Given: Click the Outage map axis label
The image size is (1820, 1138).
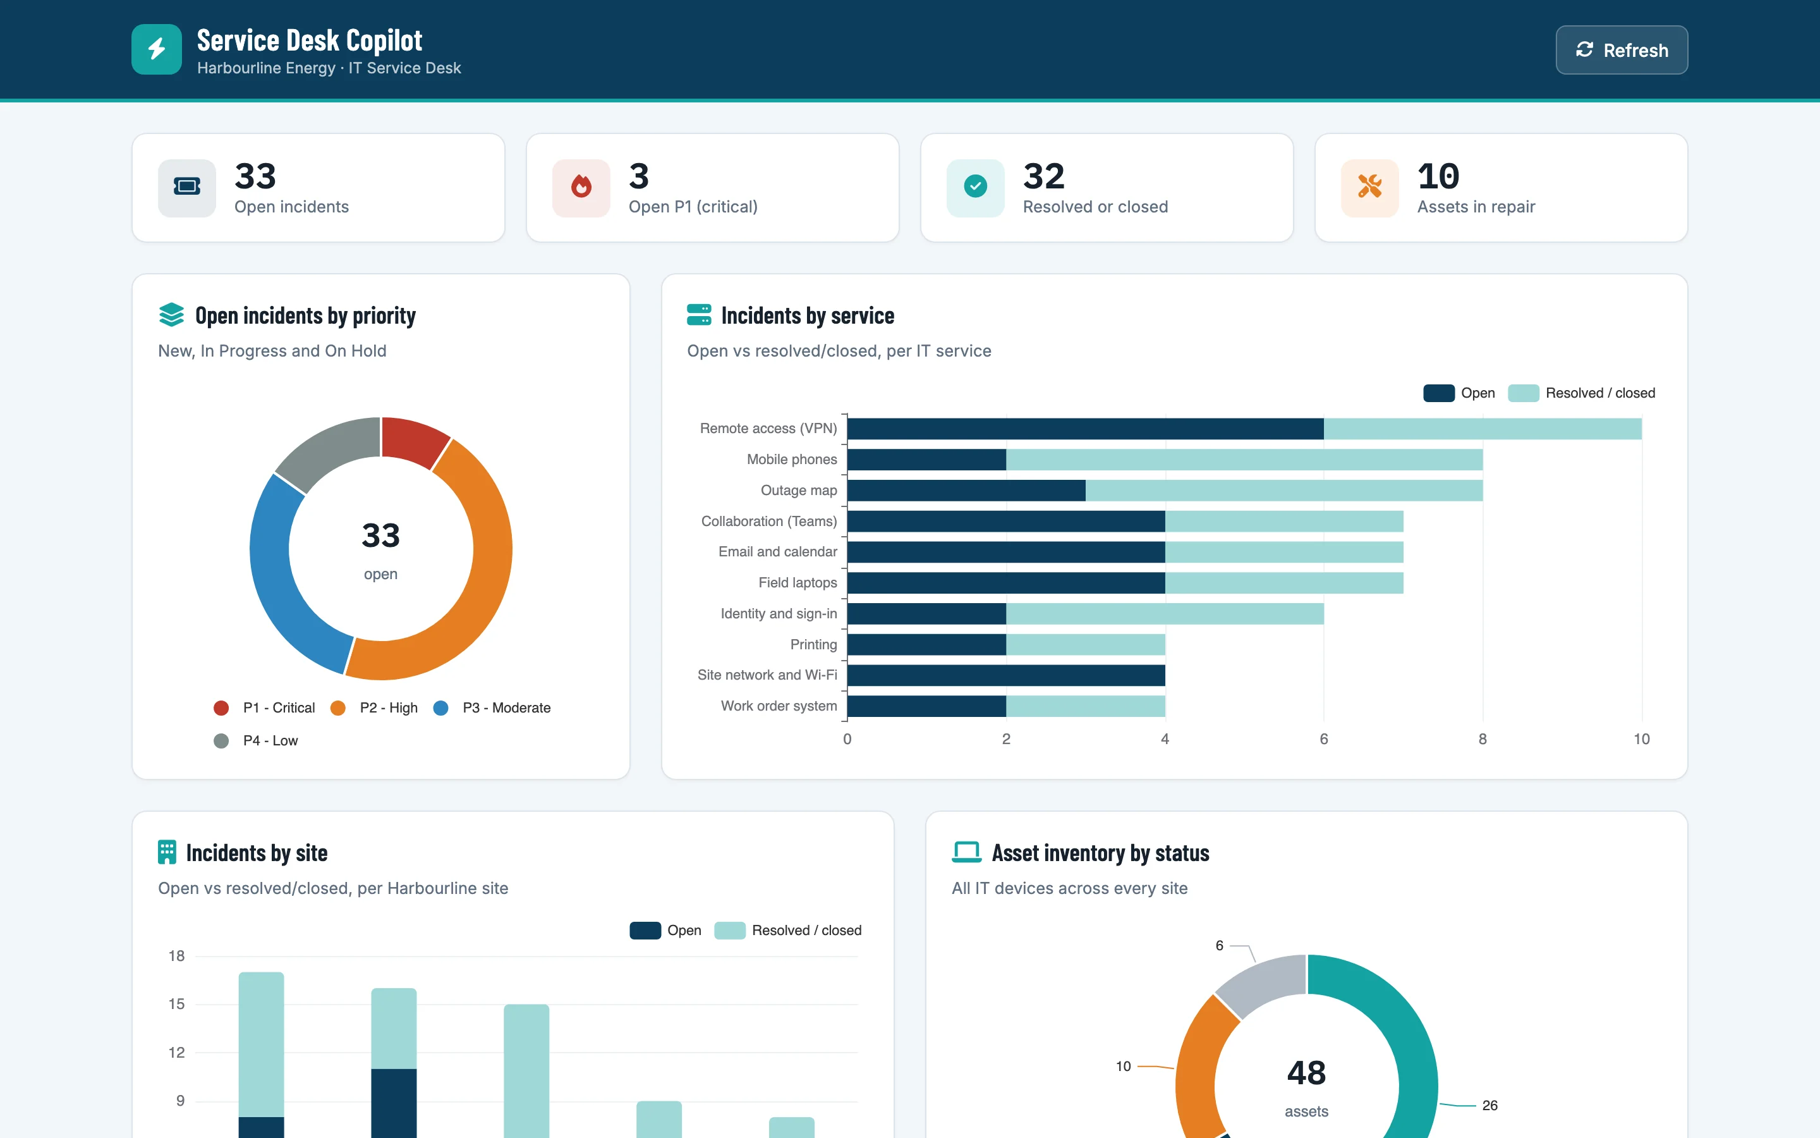Looking at the screenshot, I should click(799, 491).
